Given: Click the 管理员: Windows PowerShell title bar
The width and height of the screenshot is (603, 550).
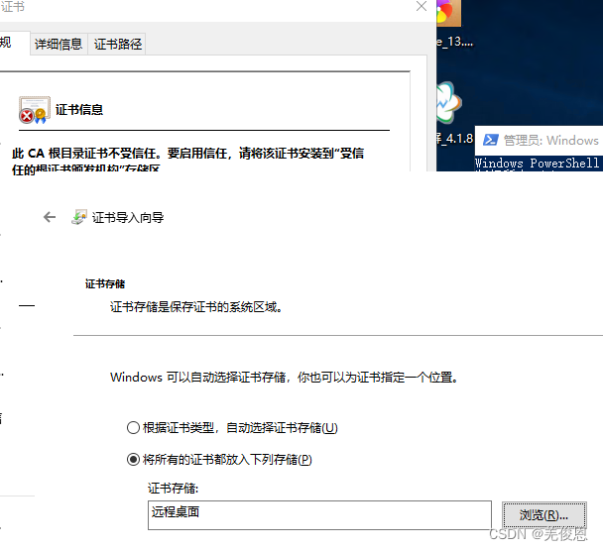Looking at the screenshot, I should 540,140.
